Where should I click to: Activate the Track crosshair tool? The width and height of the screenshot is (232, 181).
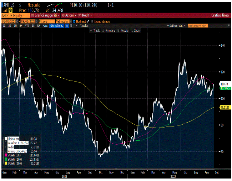click(95, 31)
